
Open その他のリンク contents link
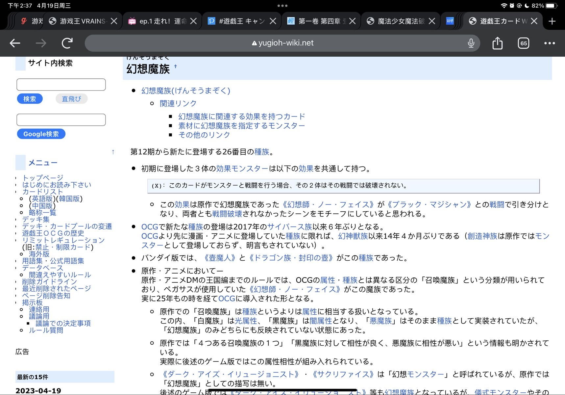coord(204,135)
